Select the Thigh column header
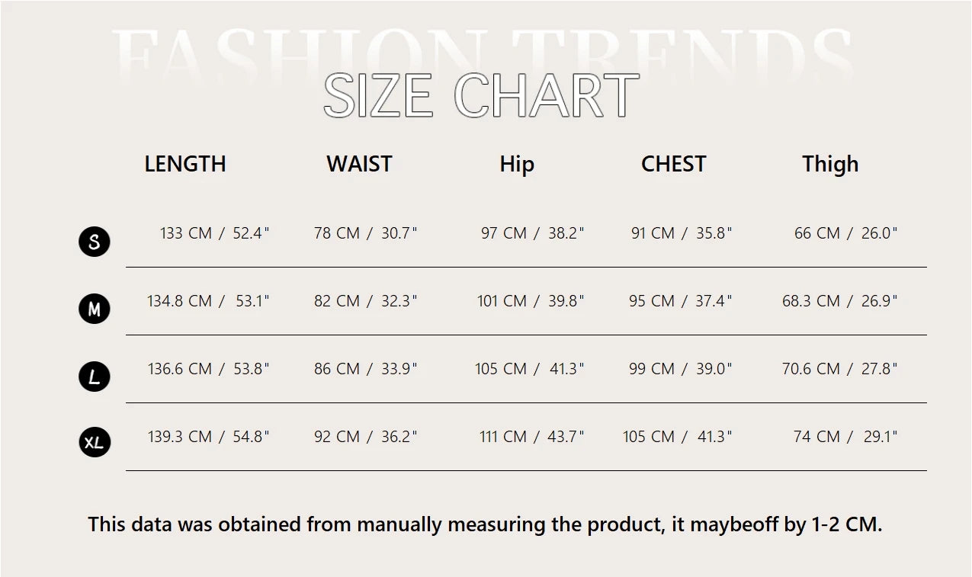Viewport: 972px width, 577px height. coord(830,164)
